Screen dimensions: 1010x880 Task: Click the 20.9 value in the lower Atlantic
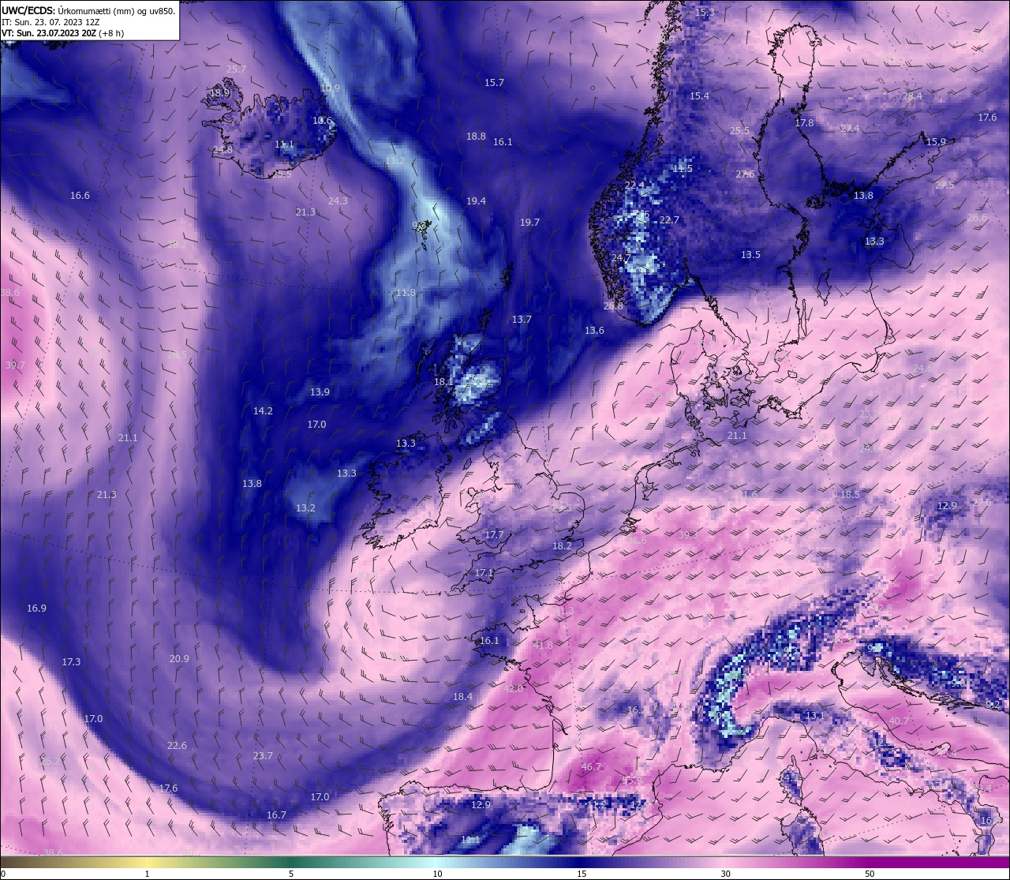(x=179, y=659)
